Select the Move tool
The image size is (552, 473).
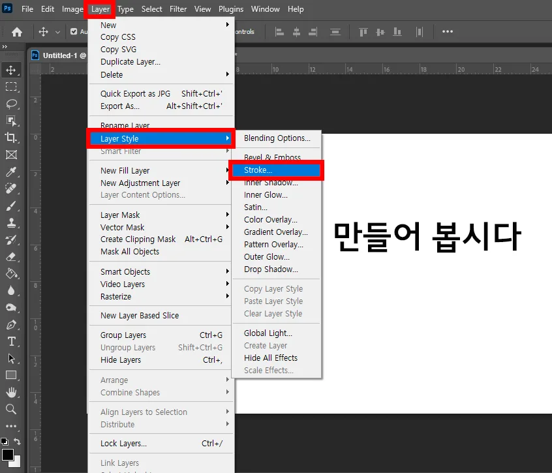[x=11, y=70]
